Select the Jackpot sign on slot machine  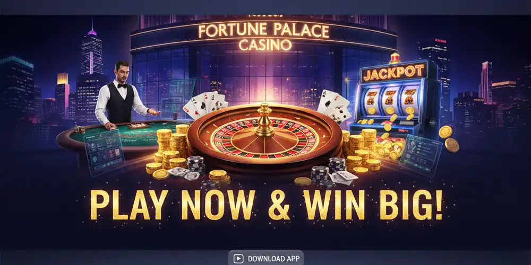click(393, 72)
